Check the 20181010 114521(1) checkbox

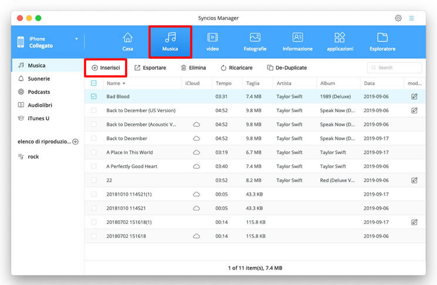click(x=94, y=194)
